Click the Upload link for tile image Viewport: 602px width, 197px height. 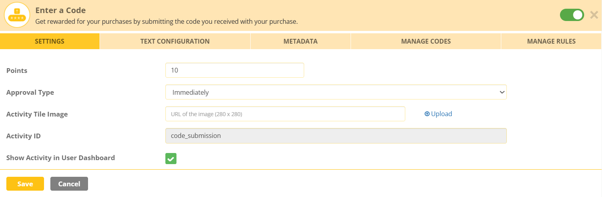click(x=438, y=114)
